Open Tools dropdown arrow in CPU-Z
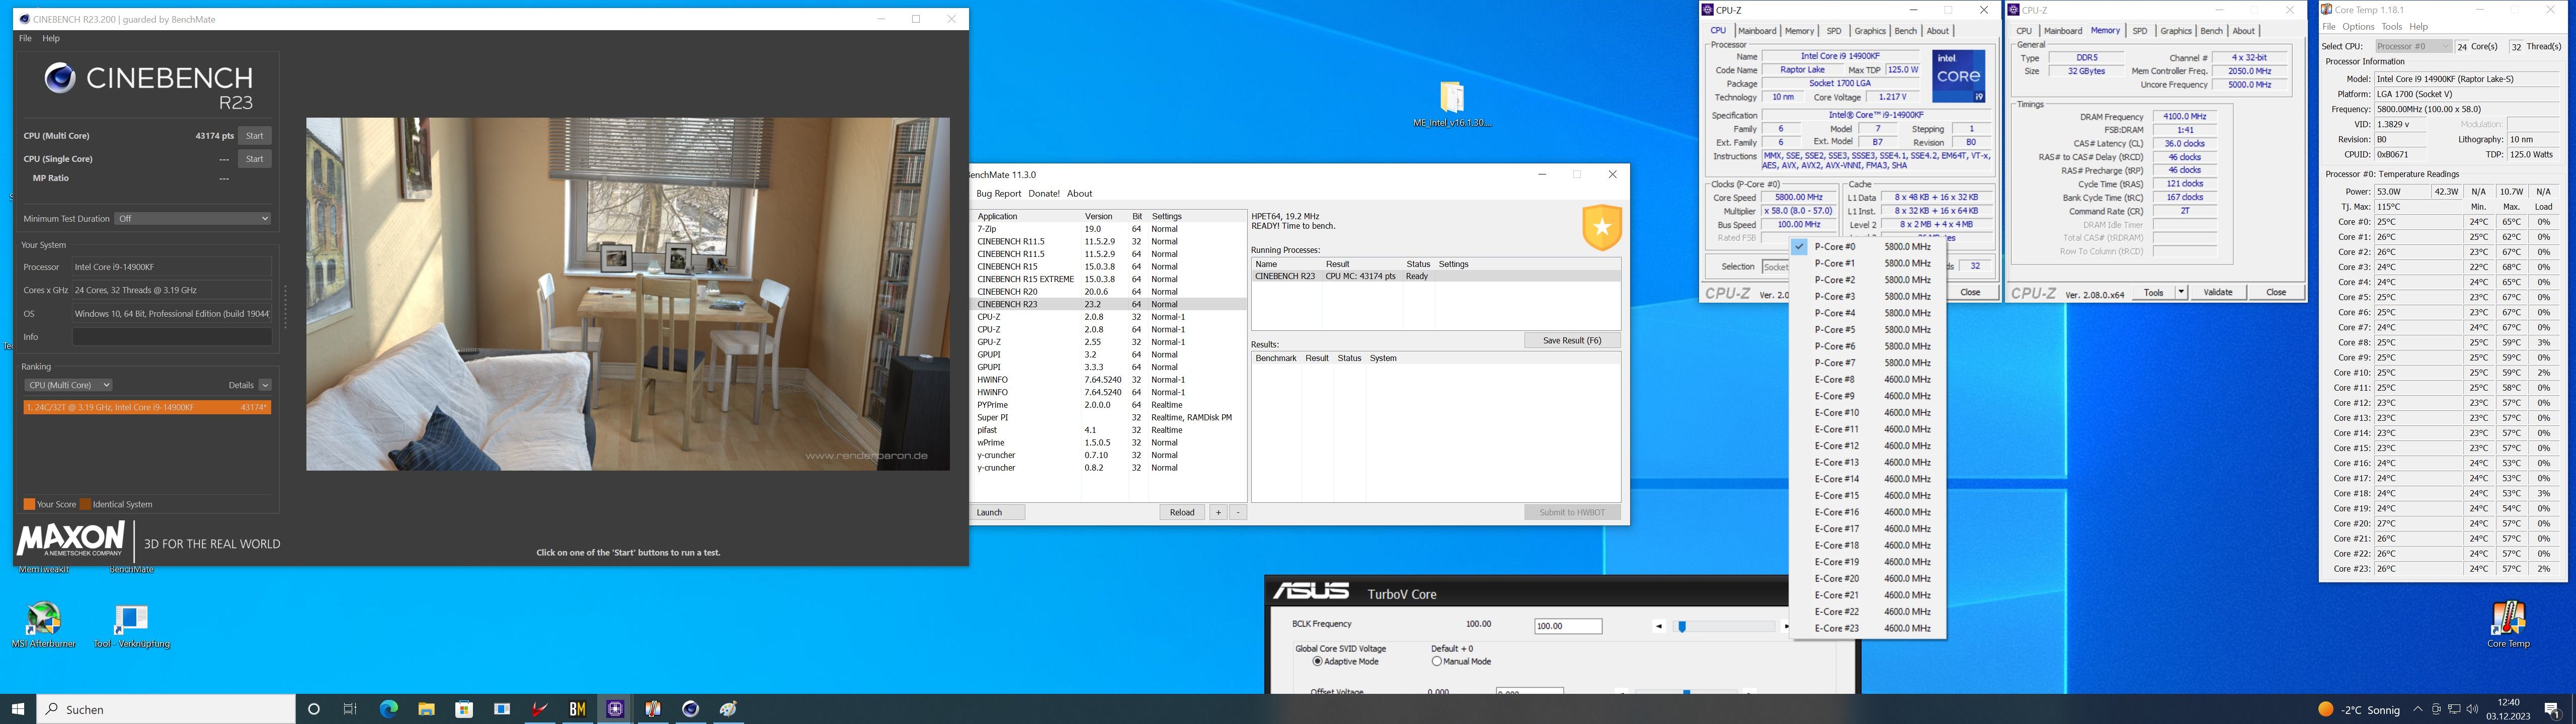2576x724 pixels. pyautogui.click(x=2181, y=292)
